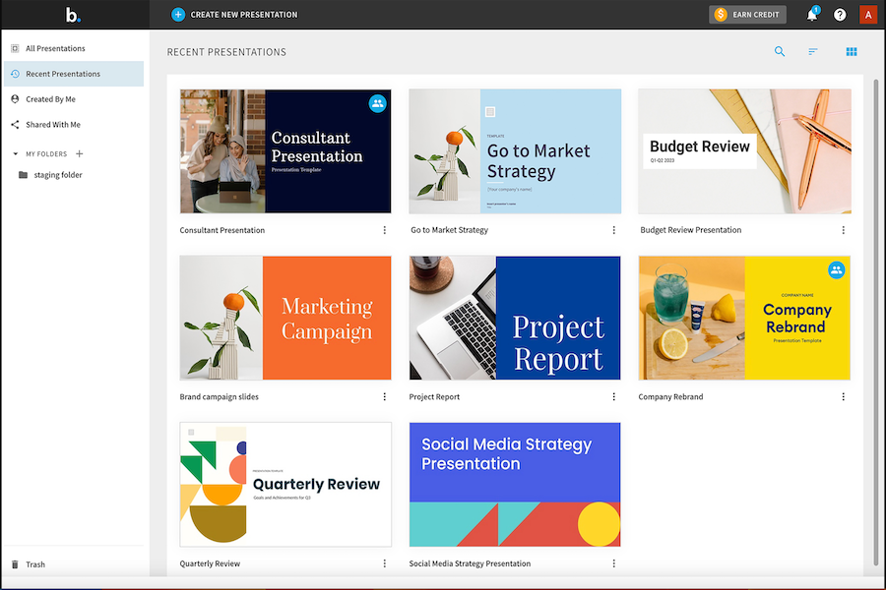Click the 'Company Rebrand' title label
The width and height of the screenshot is (886, 590).
[x=670, y=397]
